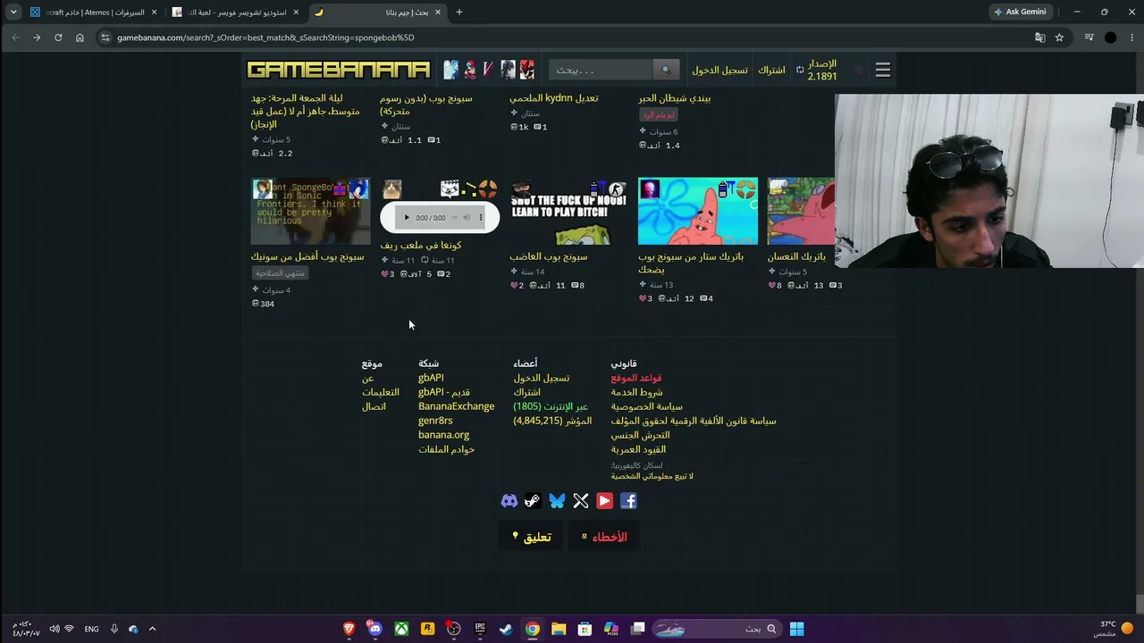Open the tab search dropdown arrow
Viewport: 1144px width, 643px height.
pos(13,13)
